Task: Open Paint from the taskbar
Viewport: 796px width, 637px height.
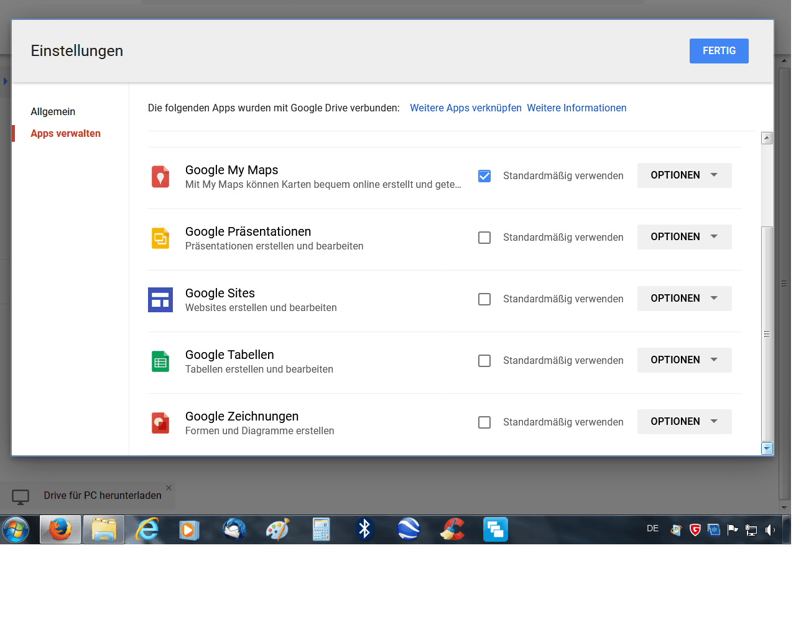Action: (278, 530)
